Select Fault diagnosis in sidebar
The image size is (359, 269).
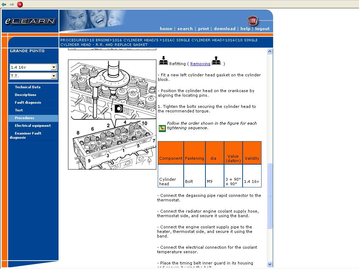pos(28,103)
